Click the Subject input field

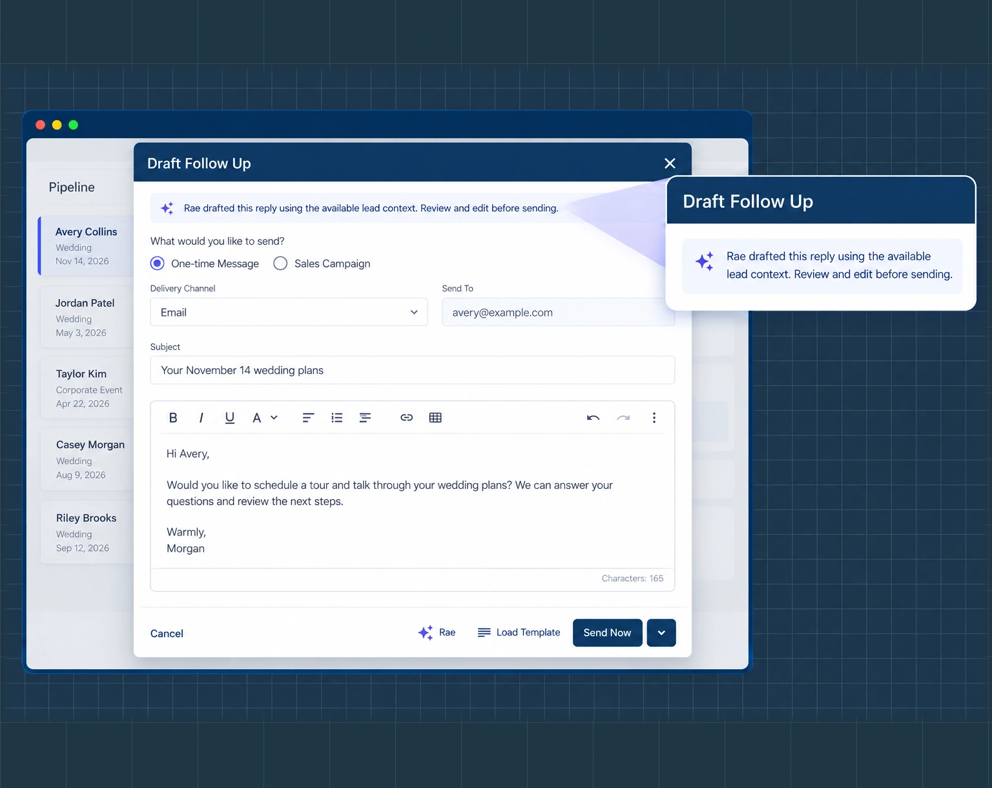pos(412,370)
